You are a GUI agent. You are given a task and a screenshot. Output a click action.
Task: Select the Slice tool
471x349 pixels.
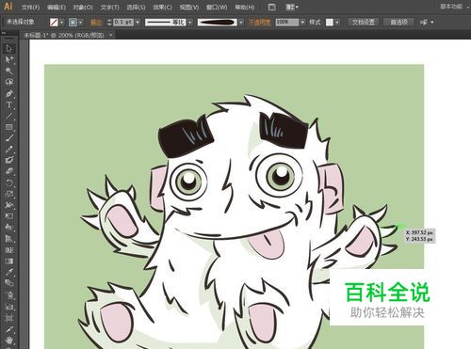point(8,329)
